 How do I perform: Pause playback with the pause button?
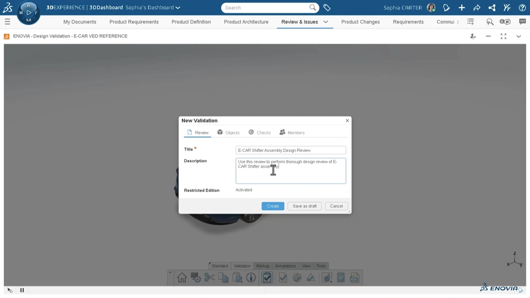22,290
